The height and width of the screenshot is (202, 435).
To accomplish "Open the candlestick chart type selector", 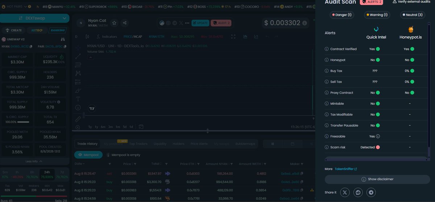I will pyautogui.click(x=87, y=37).
